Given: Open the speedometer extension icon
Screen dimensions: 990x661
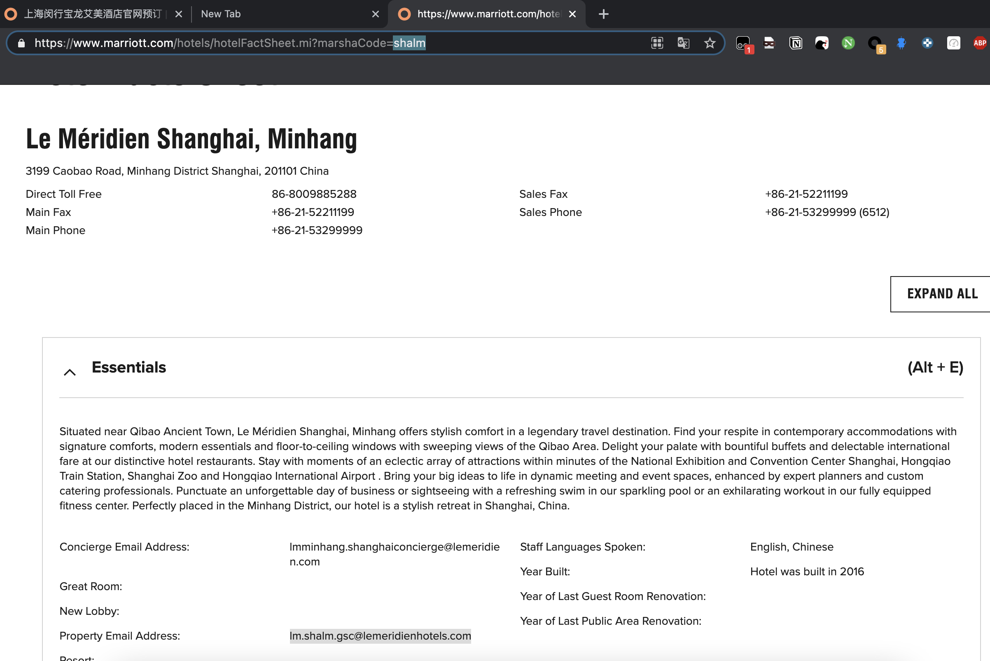Looking at the screenshot, I should tap(953, 43).
